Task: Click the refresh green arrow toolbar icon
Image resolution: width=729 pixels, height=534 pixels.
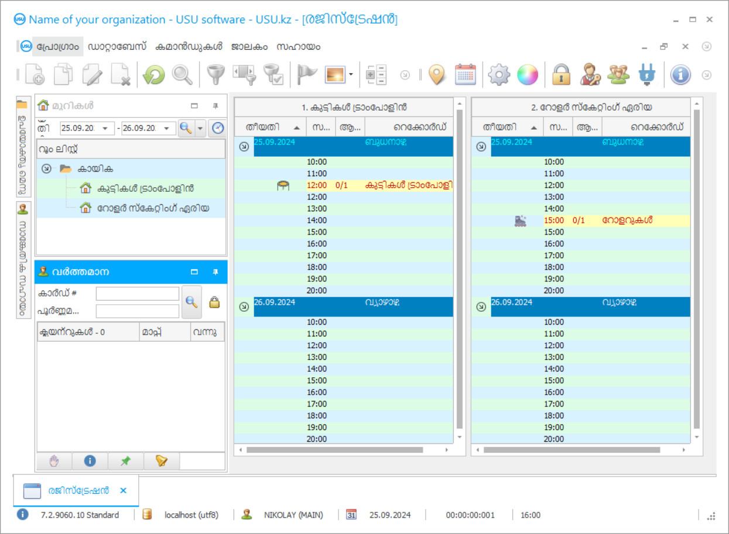Action: [x=154, y=75]
